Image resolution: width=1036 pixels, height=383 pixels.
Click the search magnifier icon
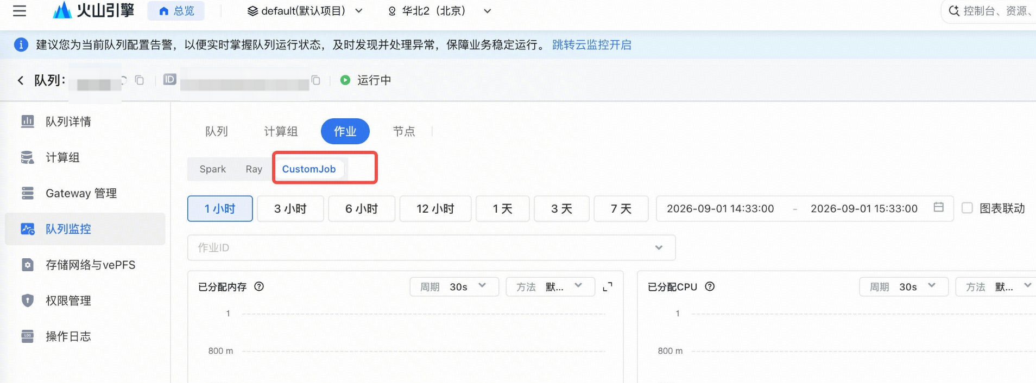click(953, 11)
